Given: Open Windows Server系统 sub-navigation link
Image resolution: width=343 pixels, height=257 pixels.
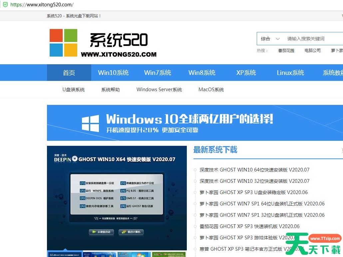Looking at the screenshot, I should pos(159,90).
